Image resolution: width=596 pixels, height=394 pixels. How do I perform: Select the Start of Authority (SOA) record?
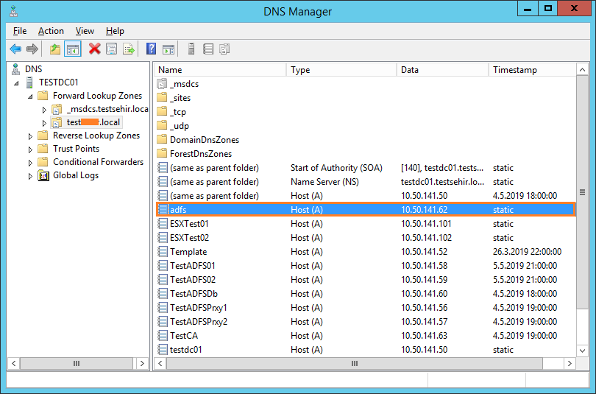coord(366,168)
